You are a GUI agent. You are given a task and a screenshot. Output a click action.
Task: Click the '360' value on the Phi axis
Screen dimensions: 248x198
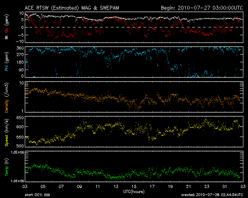coord(20,48)
